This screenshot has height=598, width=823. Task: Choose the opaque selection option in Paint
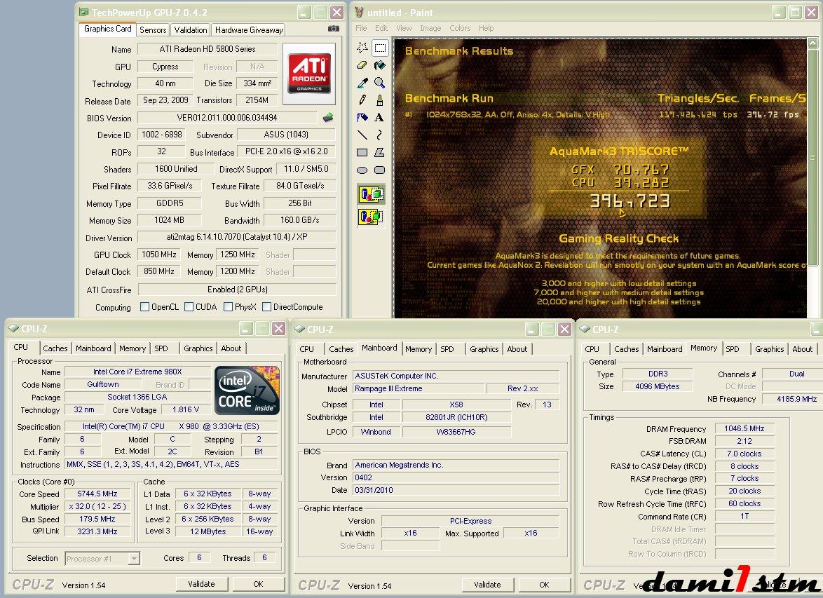pos(371,194)
